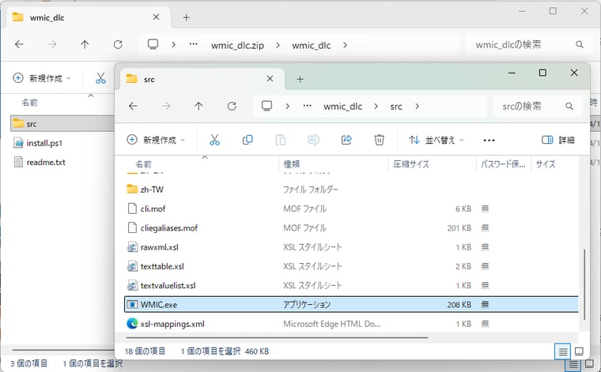This screenshot has height=372, width=601.
Task: Click the search magnifier in src window
Action: (569, 106)
